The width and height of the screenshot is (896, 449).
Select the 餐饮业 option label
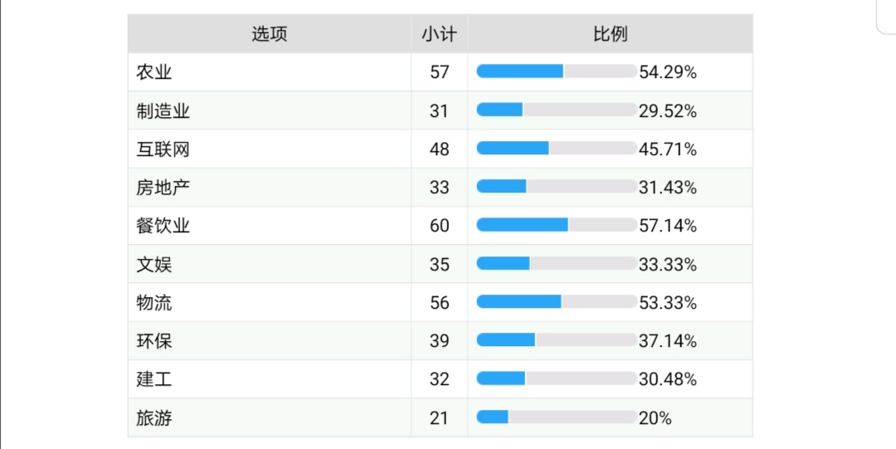point(163,226)
